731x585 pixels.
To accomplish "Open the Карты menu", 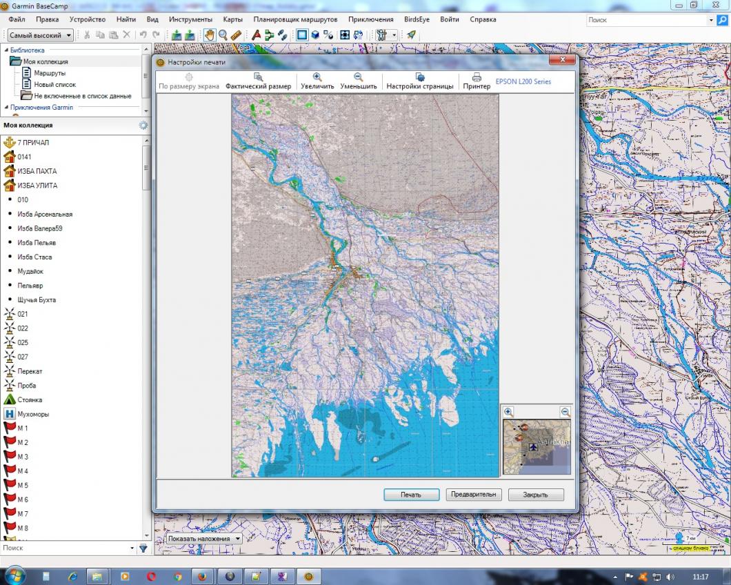I will pos(232,19).
